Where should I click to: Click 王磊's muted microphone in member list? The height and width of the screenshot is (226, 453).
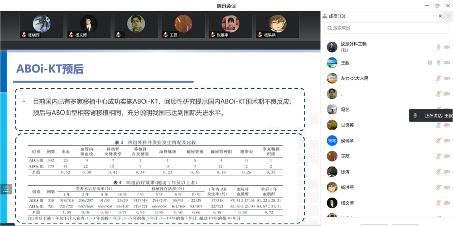pos(438,156)
